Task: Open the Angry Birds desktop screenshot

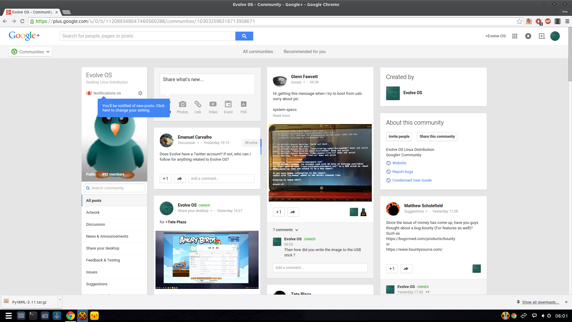Action: tap(207, 260)
